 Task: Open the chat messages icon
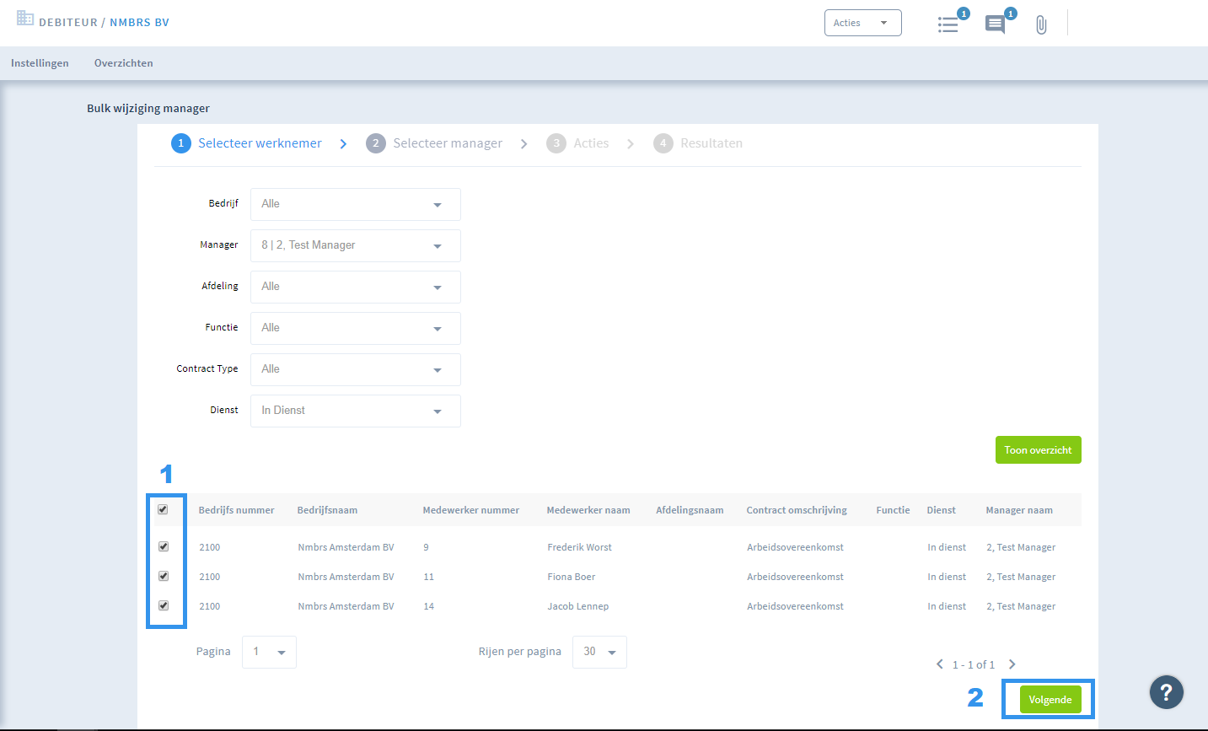(x=996, y=24)
